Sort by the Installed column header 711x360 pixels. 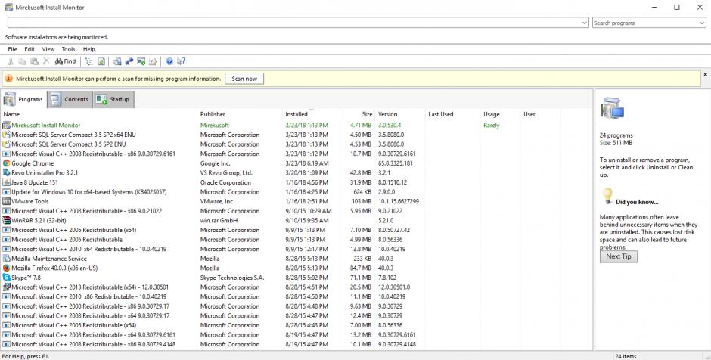pos(311,115)
